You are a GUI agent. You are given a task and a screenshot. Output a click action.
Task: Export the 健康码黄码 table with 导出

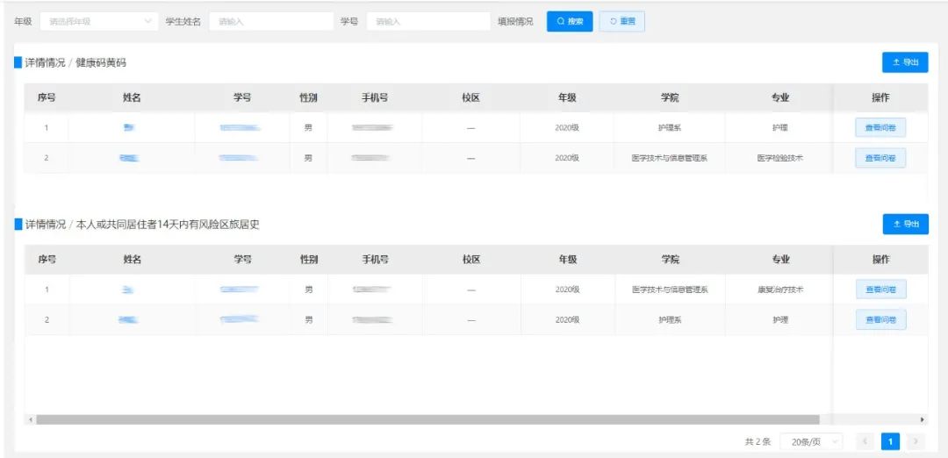905,62
